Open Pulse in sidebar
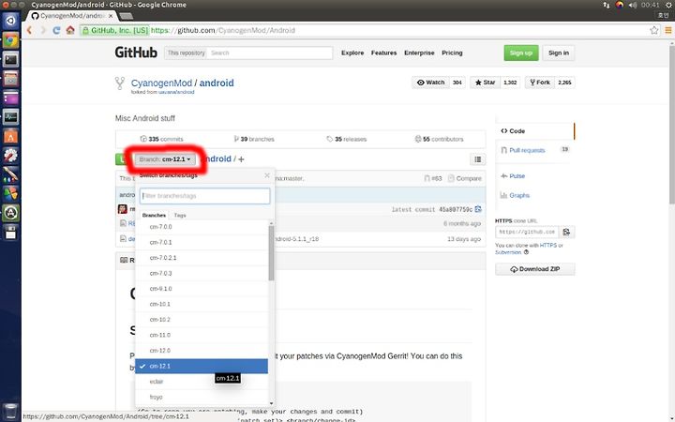675x422 pixels. (517, 176)
